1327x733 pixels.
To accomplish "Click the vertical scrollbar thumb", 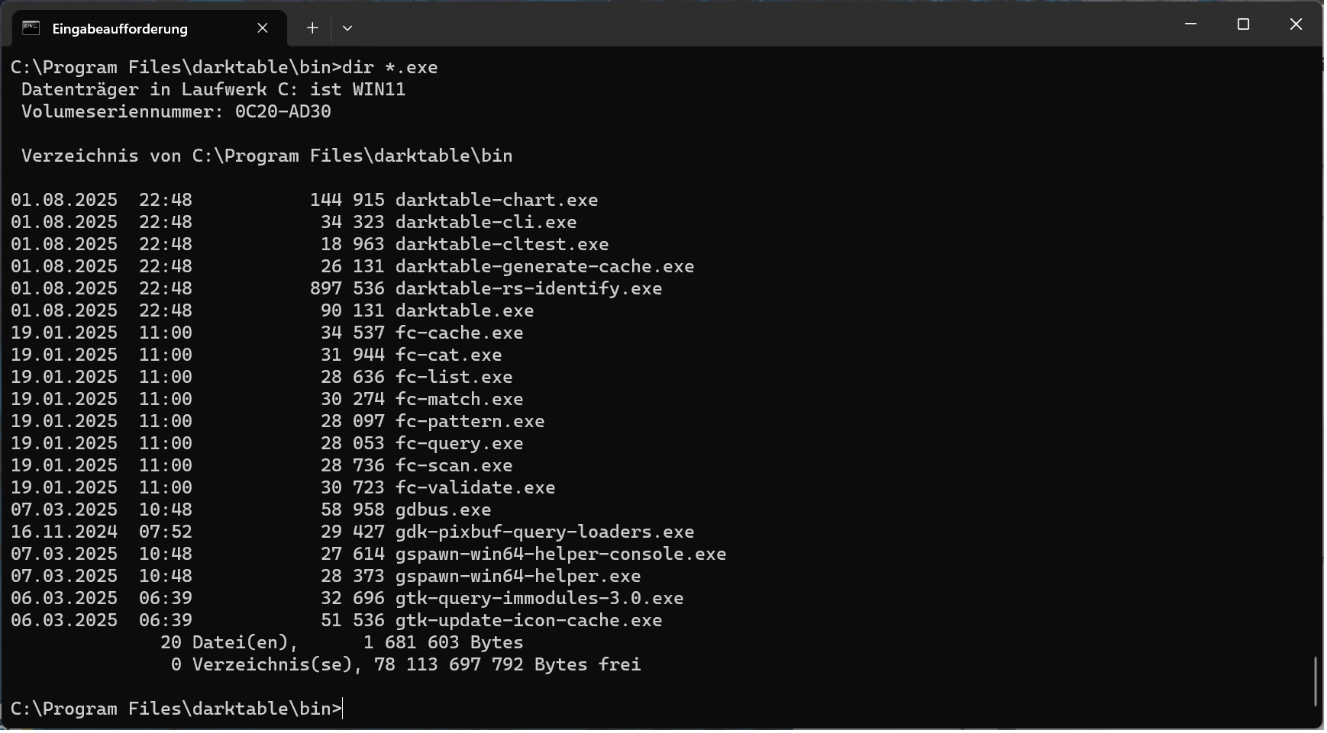I will 1316,681.
